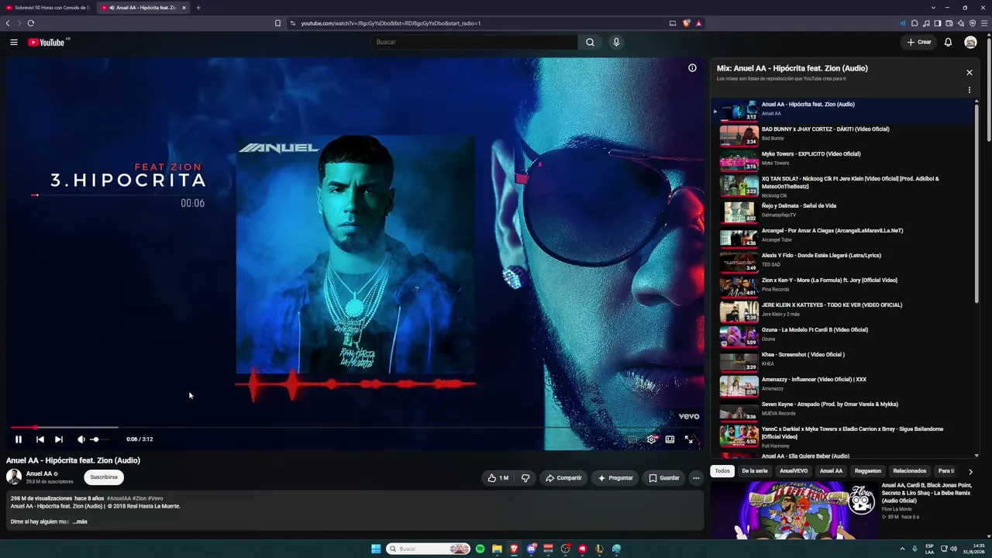992x558 pixels.
Task: Click the YouTube search magnifier button
Action: pyautogui.click(x=590, y=42)
